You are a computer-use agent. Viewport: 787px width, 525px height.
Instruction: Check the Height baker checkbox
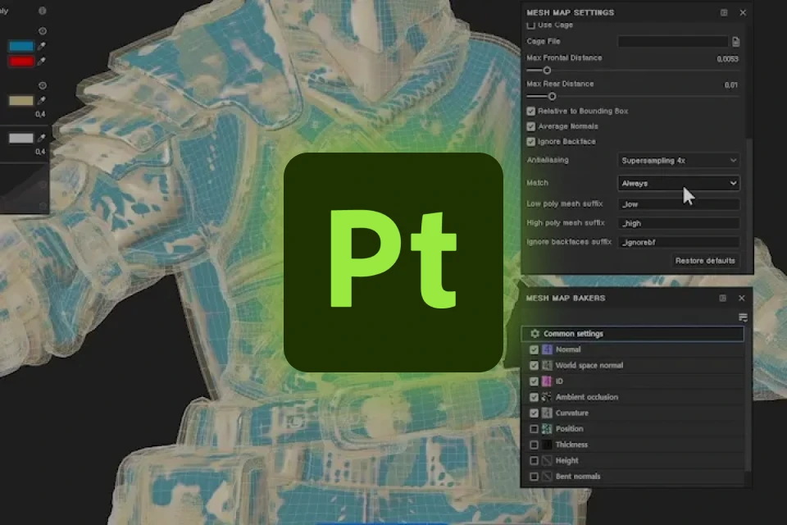click(x=534, y=460)
